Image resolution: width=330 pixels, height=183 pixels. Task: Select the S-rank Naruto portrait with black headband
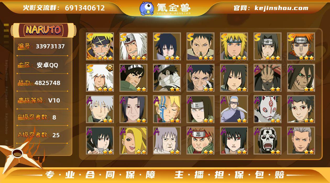pos(100,46)
